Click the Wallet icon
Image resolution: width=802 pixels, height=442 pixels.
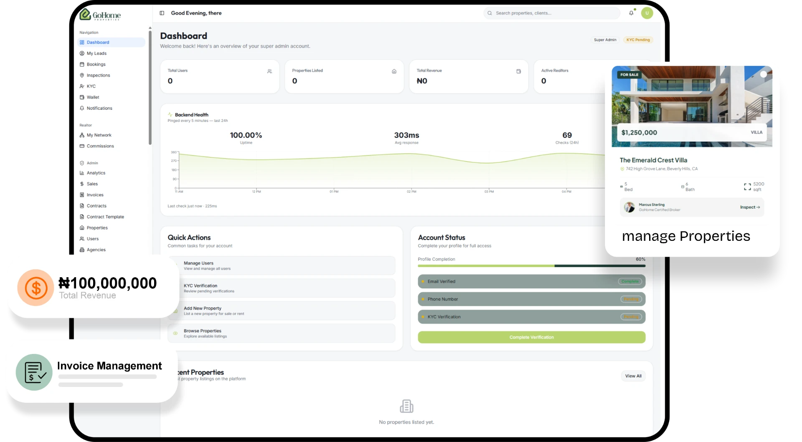pyautogui.click(x=82, y=97)
